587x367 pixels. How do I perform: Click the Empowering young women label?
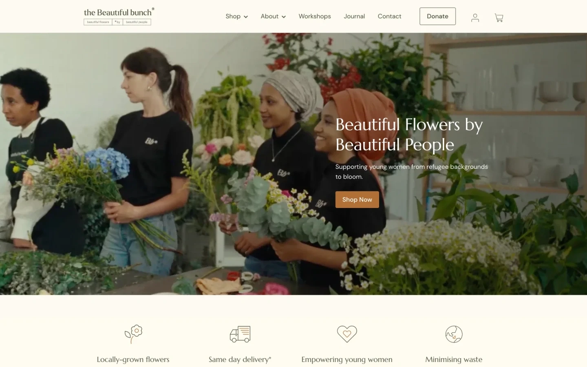(347, 359)
